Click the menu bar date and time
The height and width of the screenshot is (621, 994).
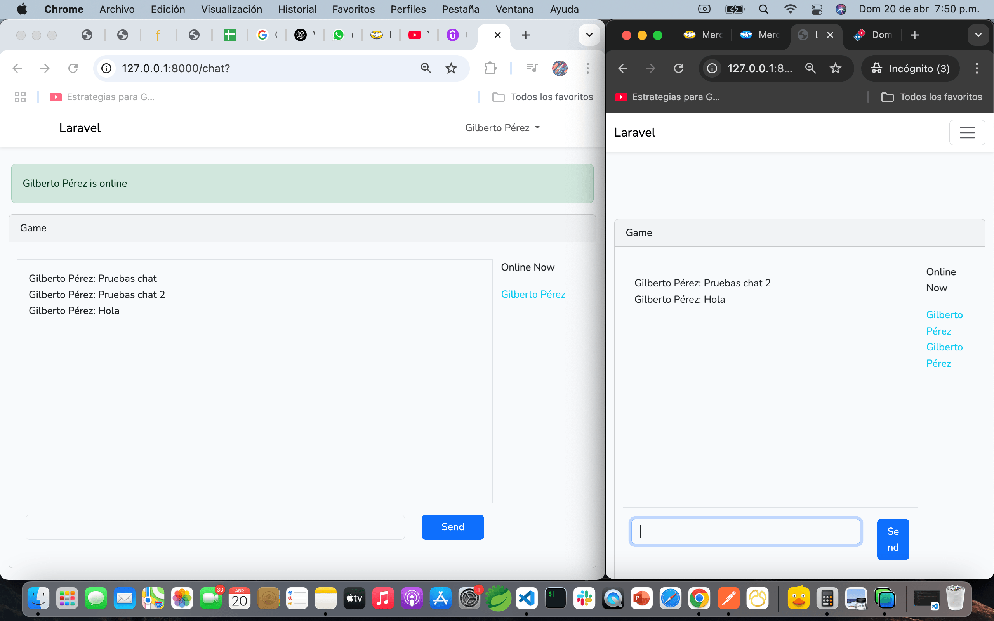click(x=919, y=9)
